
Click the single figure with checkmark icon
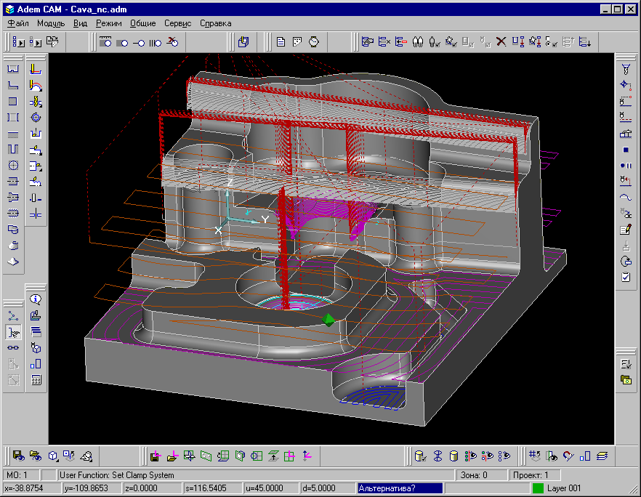[435, 41]
